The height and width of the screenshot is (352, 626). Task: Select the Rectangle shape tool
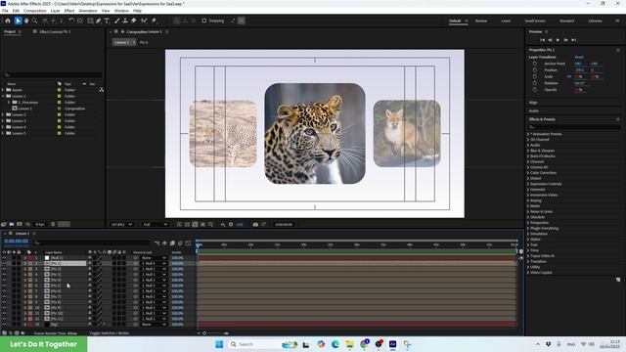90,21
